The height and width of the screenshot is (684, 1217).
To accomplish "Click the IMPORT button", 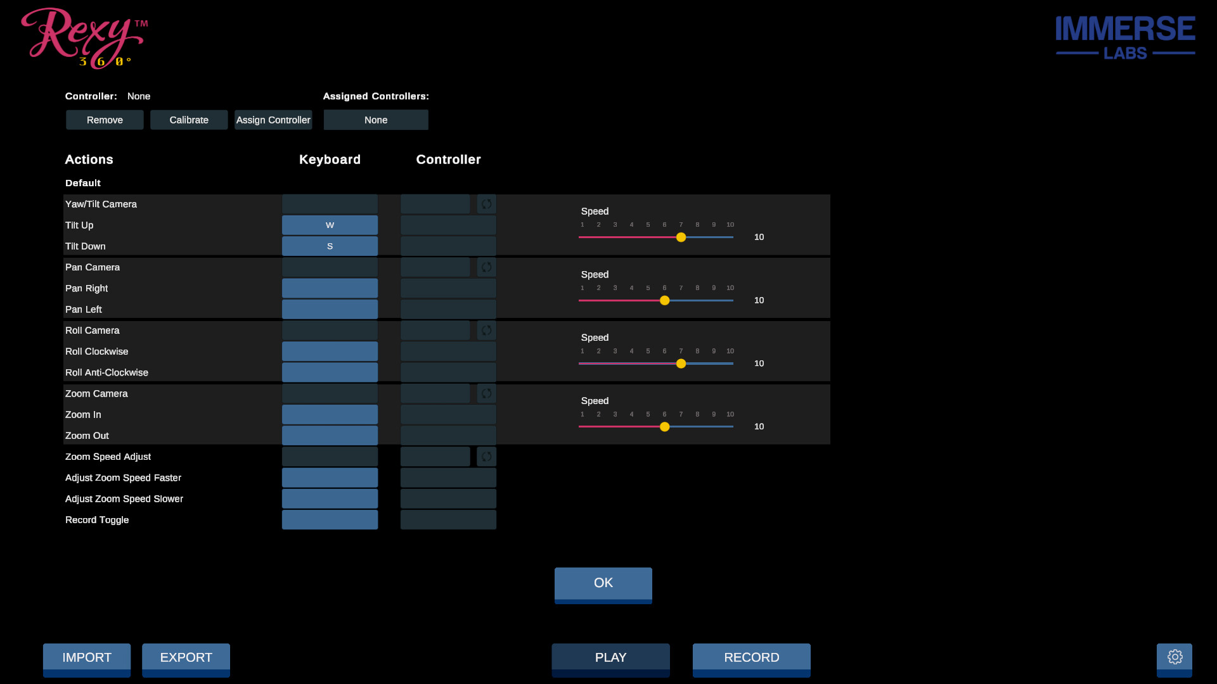I will 87,658.
